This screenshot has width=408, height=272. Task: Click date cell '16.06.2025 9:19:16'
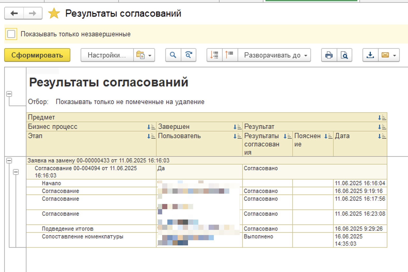point(360,191)
